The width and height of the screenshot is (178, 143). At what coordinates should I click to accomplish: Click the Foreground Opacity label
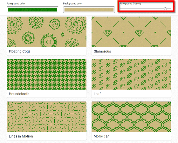pos(130,3)
